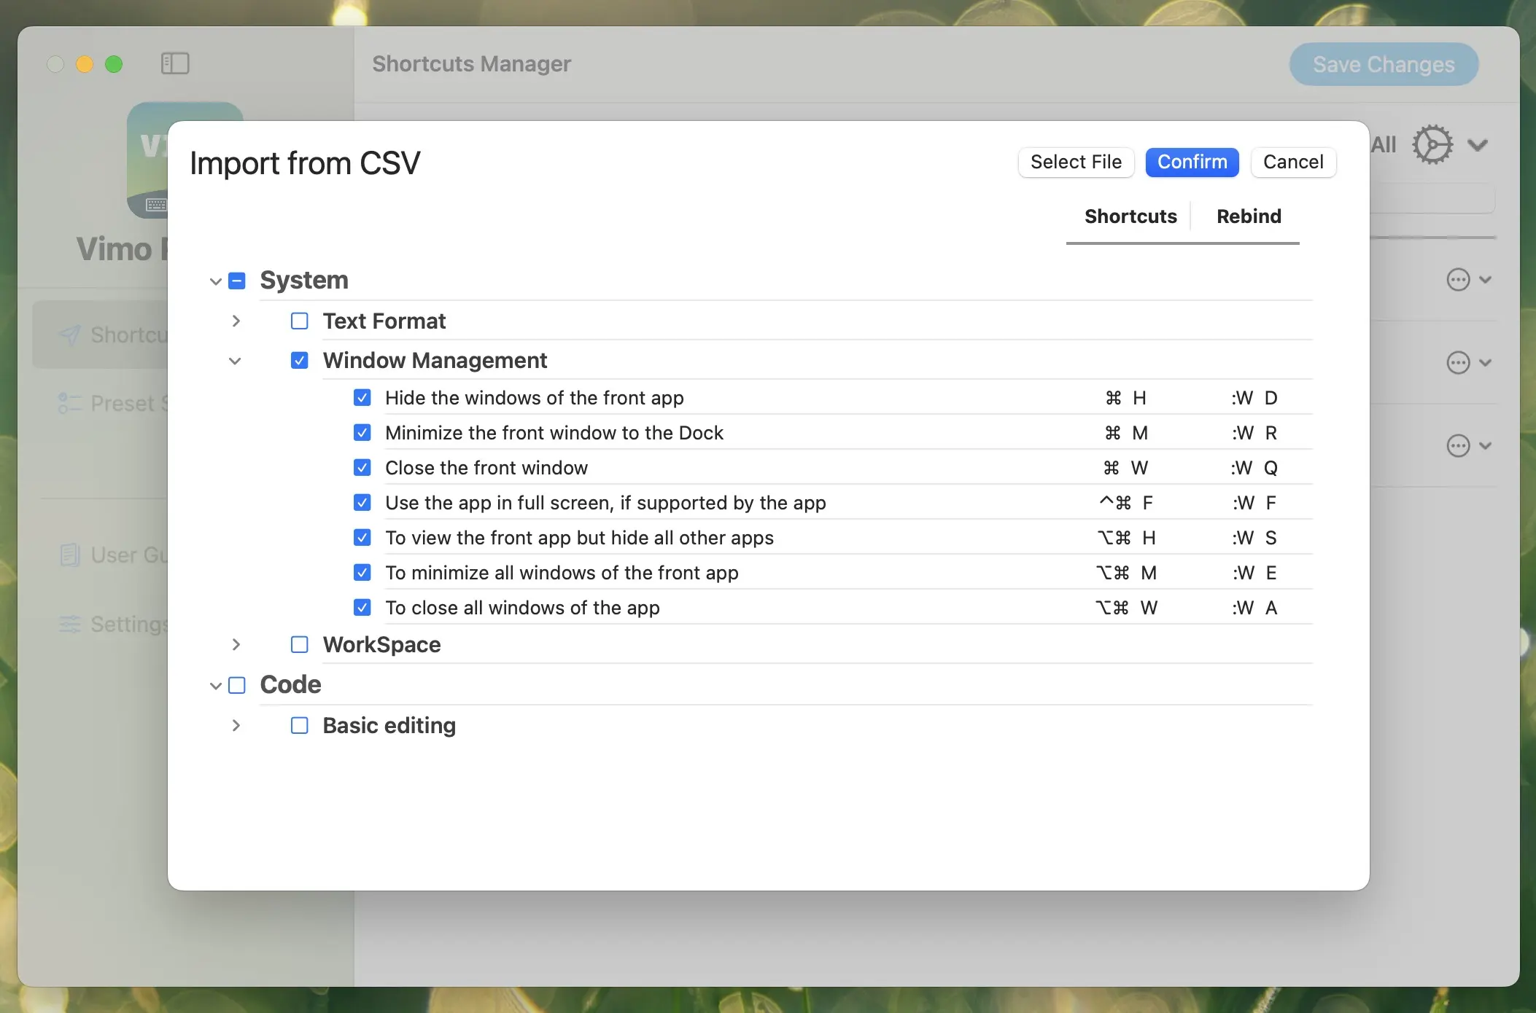This screenshot has width=1536, height=1013.
Task: Open the first ellipsis options icon
Action: [1457, 280]
